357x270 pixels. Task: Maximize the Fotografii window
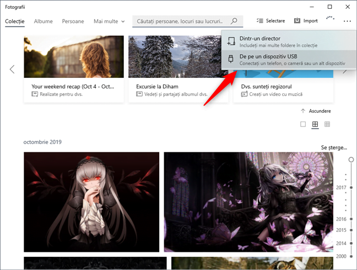pyautogui.click(x=329, y=7)
